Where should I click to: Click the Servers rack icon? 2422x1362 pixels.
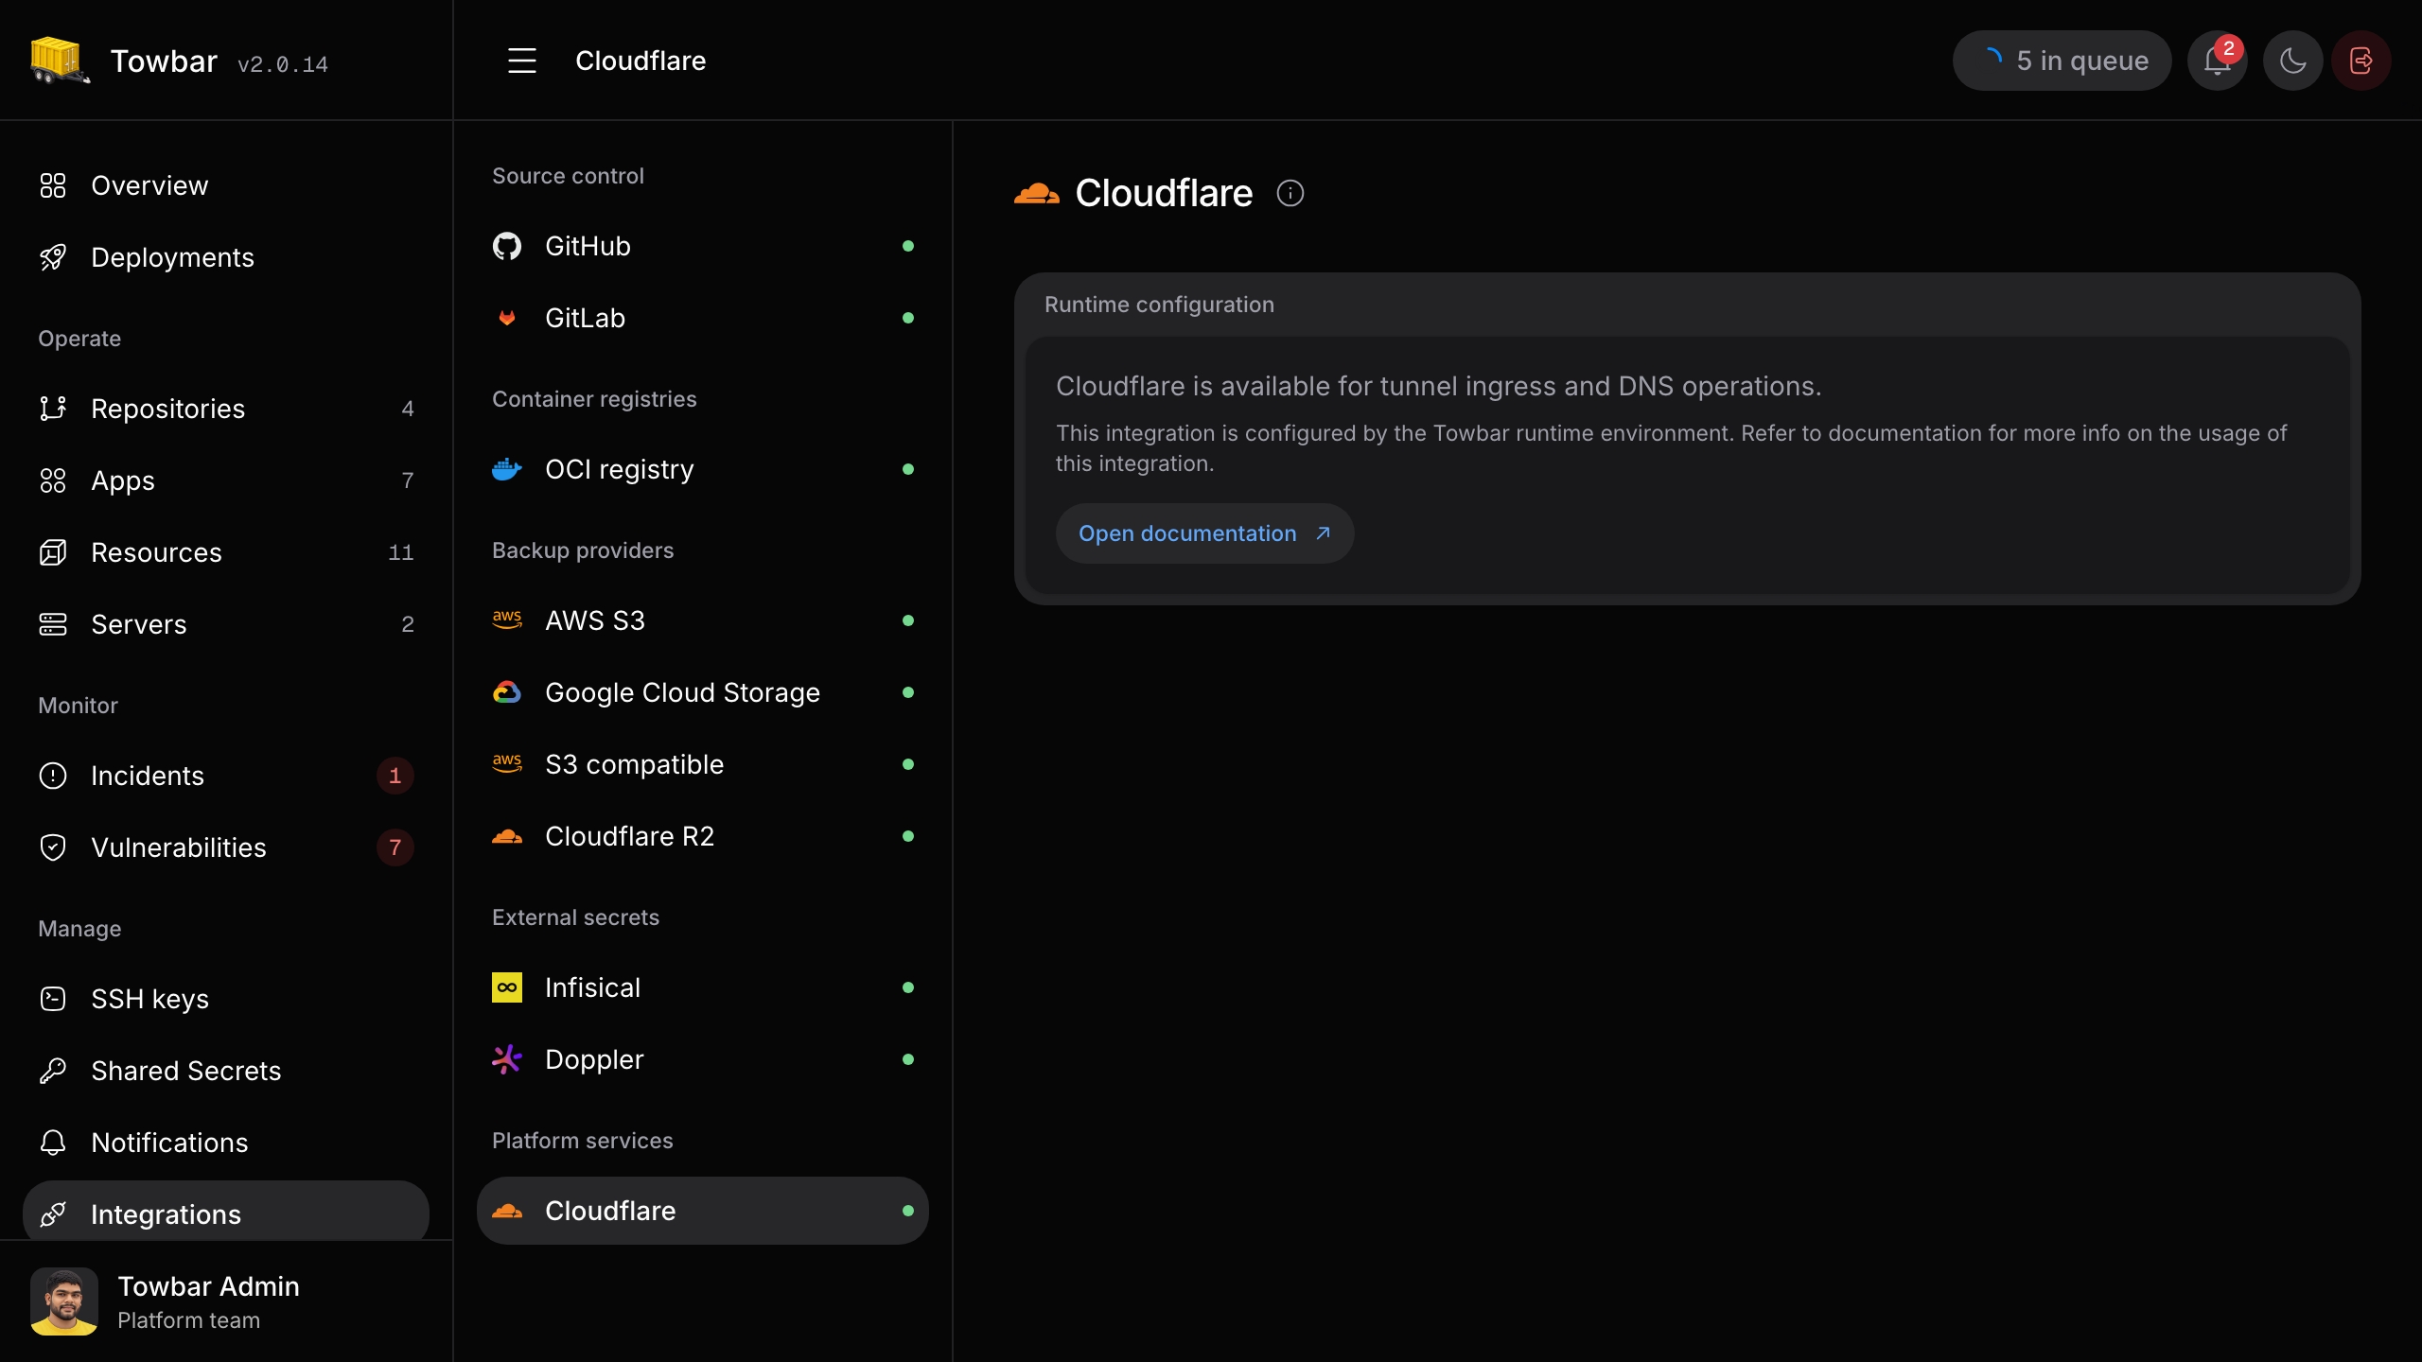point(53,624)
